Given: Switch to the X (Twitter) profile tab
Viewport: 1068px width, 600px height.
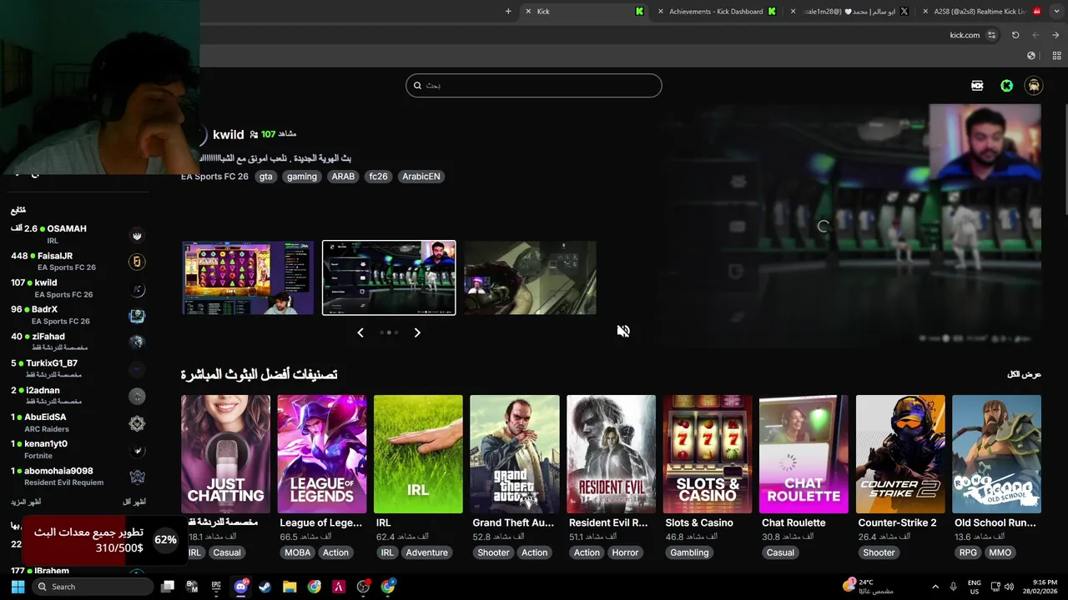Looking at the screenshot, I should click(x=849, y=12).
